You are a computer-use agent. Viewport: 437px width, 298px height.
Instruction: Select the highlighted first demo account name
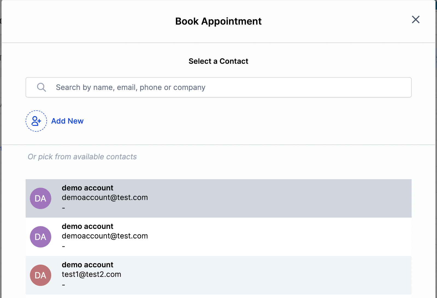[x=87, y=188]
